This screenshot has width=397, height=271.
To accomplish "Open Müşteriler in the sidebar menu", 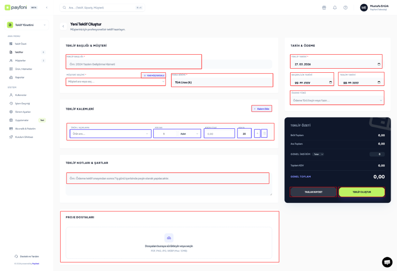I will [x=20, y=61].
